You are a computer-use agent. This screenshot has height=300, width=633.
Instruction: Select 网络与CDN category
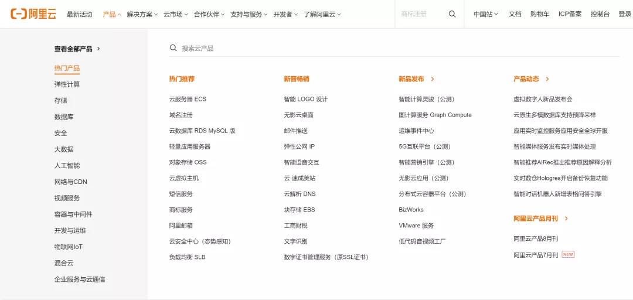71,182
